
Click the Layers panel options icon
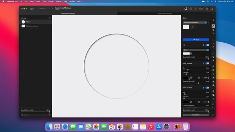[x=50, y=18]
